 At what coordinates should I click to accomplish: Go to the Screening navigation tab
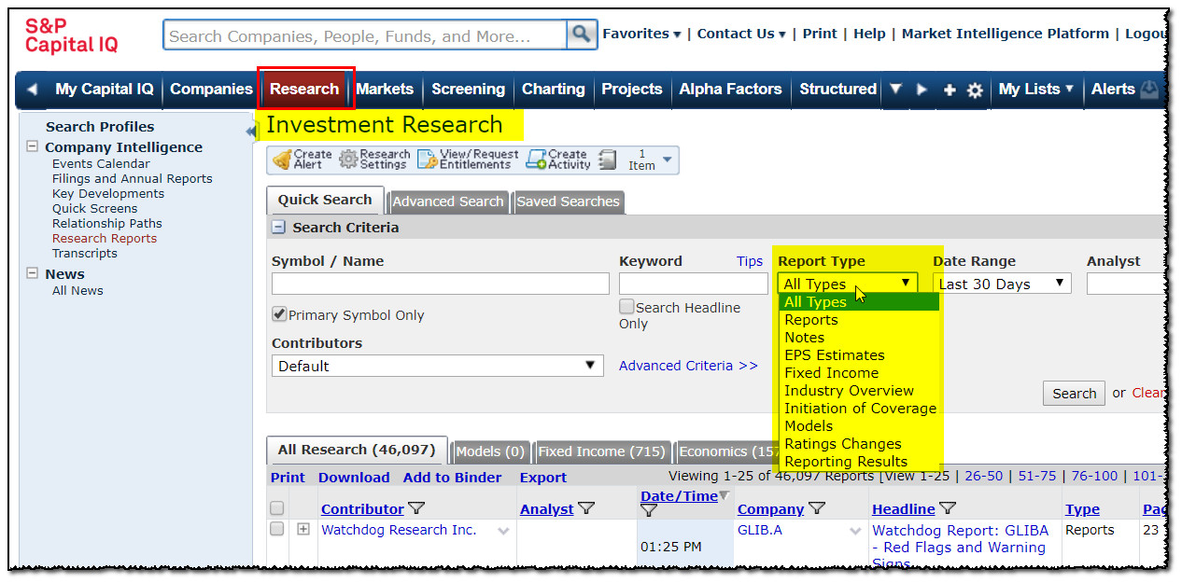click(x=468, y=89)
